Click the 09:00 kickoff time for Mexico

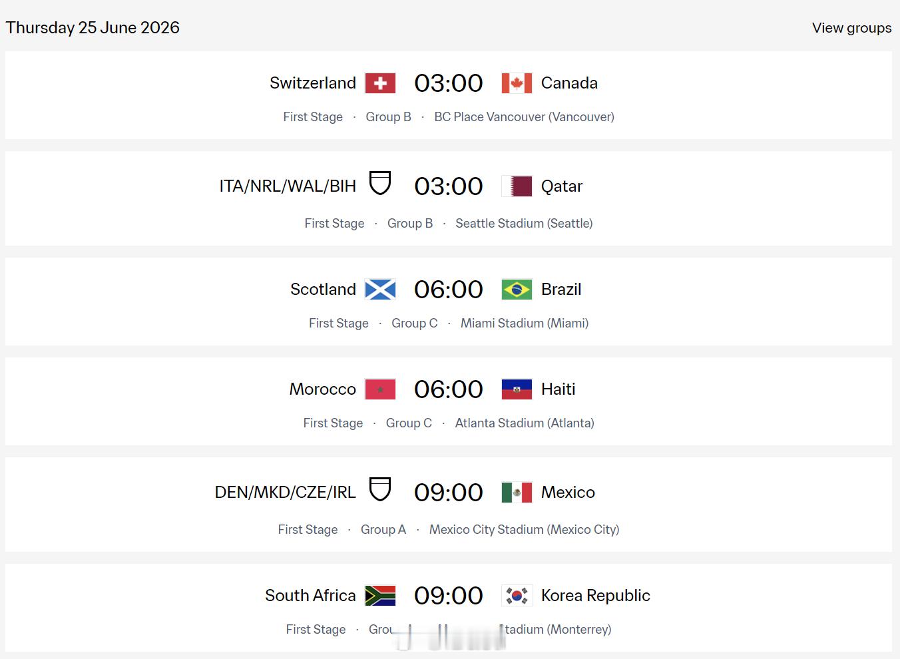(x=448, y=493)
